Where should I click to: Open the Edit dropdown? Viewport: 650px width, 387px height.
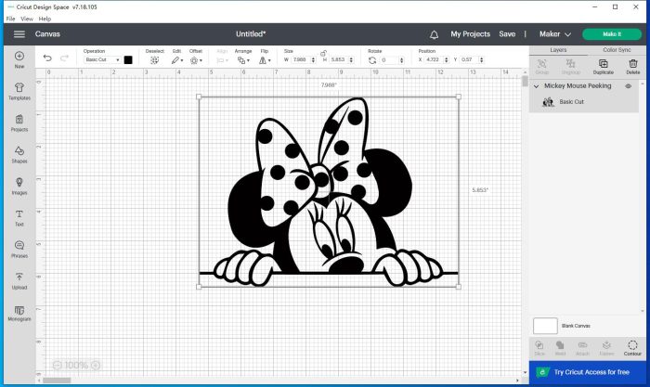[177, 60]
